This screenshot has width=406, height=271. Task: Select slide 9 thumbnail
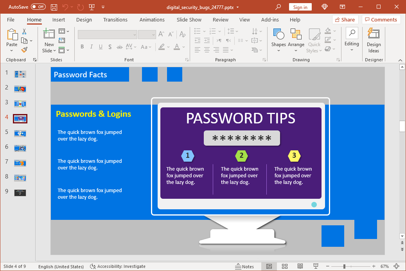tap(20, 193)
